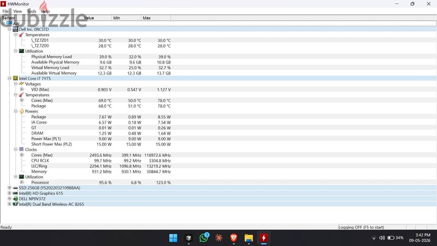Collapse the Powers group
Screen dimensions: 437x246
point(16,111)
